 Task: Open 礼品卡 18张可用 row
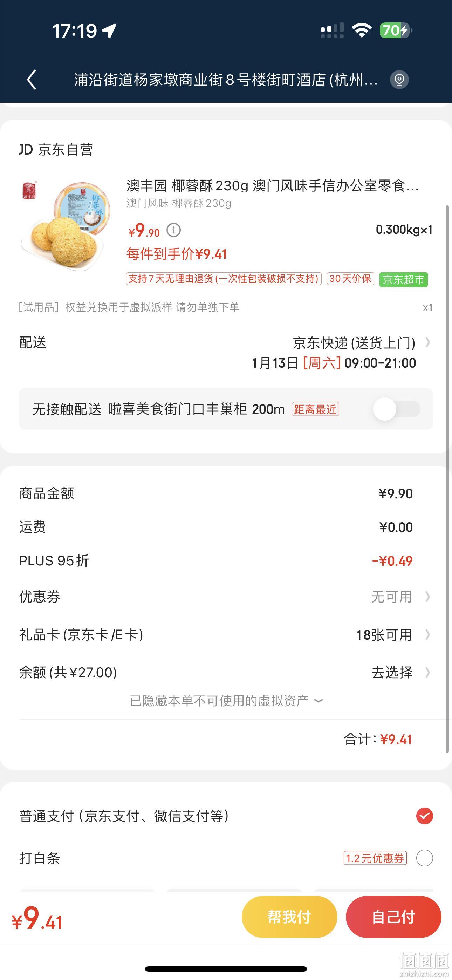point(226,634)
